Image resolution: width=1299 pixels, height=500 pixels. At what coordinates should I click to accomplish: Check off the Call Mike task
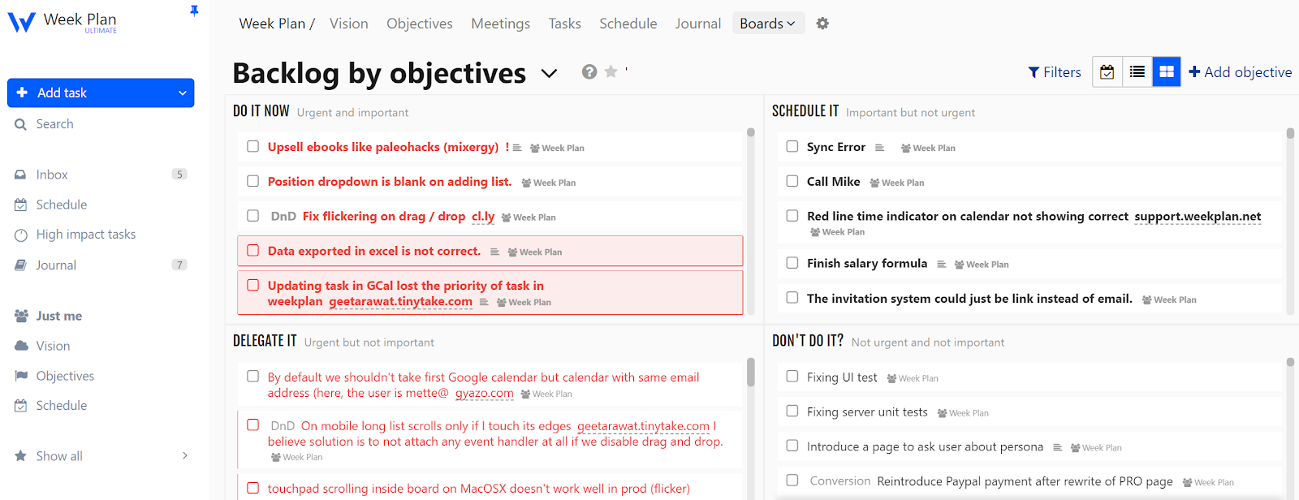pyautogui.click(x=792, y=181)
